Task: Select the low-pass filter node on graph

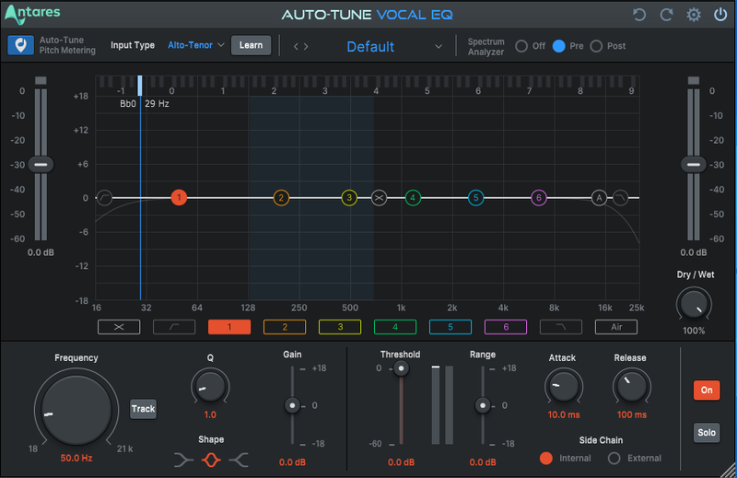Action: [620, 197]
